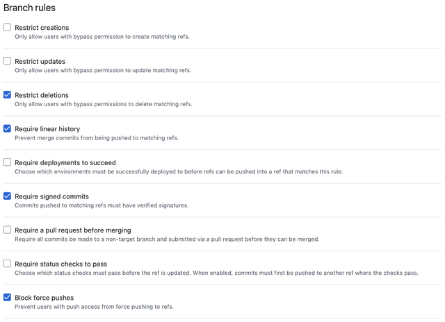Viewport: 445px width, 322px height.
Task: Click the "Require deployments to succeed" label
Action: coord(65,163)
